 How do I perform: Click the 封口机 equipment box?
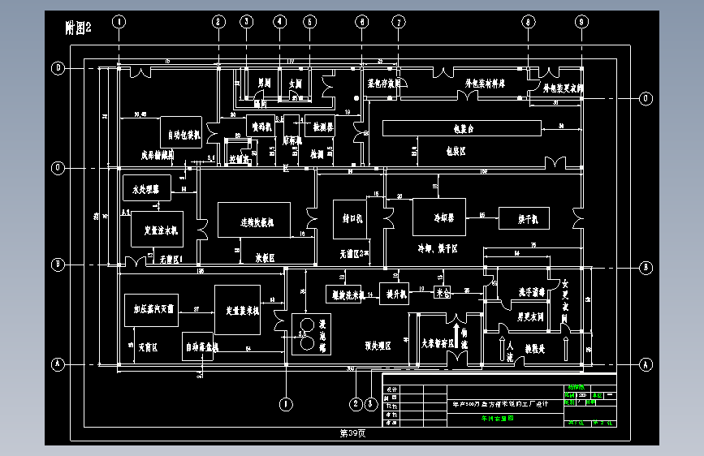(x=350, y=219)
